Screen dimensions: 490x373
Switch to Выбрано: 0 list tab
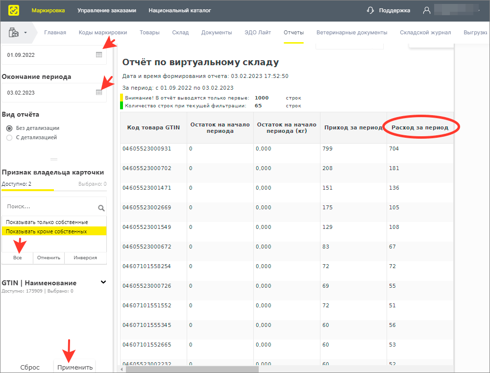92,184
